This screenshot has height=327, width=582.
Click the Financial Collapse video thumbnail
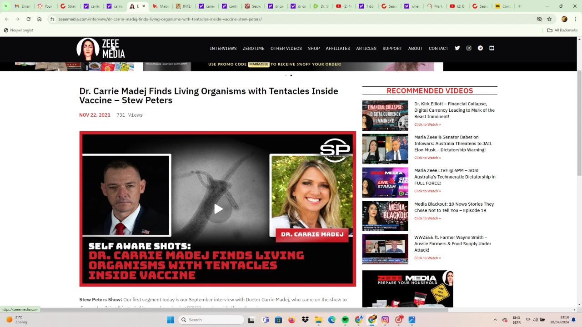tap(385, 115)
